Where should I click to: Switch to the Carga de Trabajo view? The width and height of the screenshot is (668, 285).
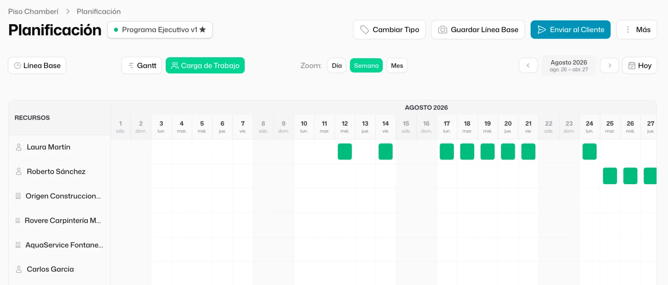coord(205,65)
